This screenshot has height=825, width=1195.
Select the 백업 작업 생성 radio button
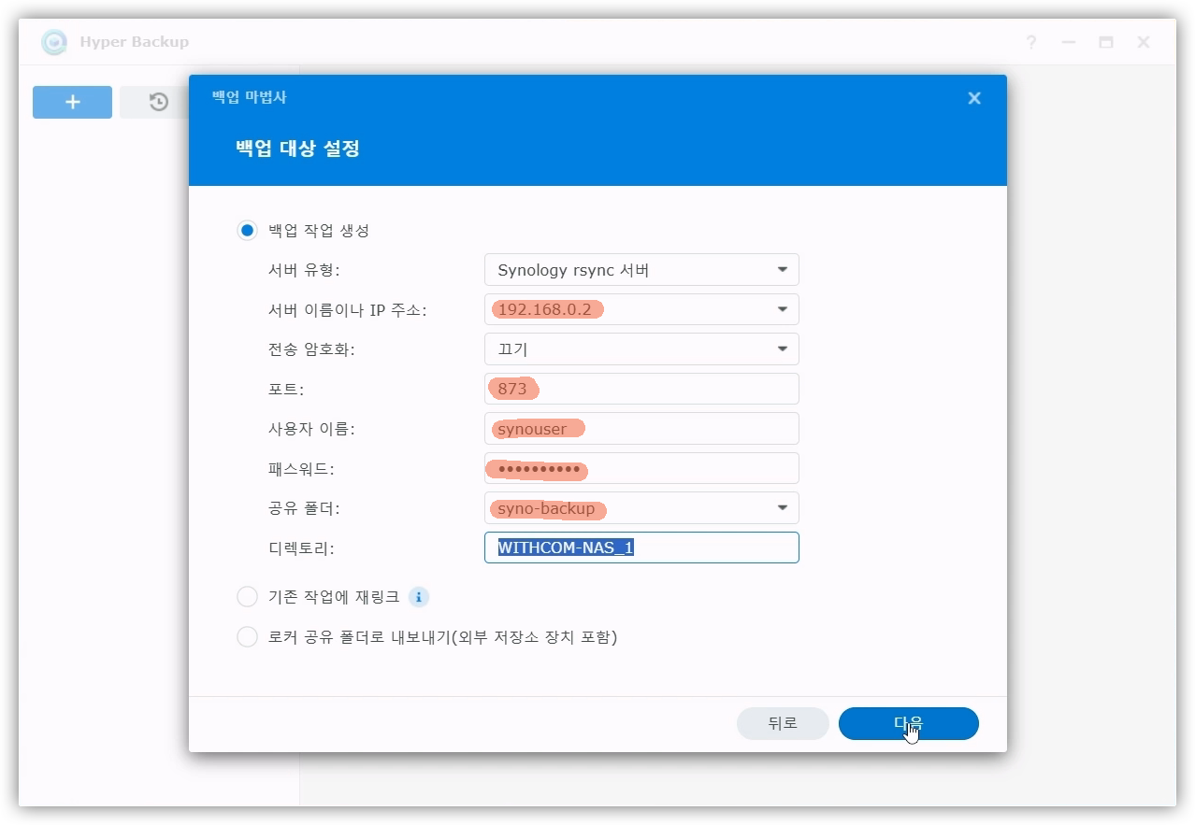tap(247, 231)
